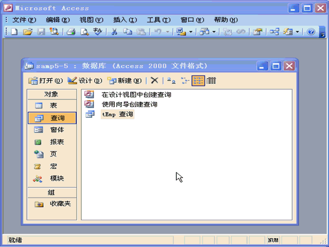This screenshot has width=329, height=247.
Task: Click the Open folder toolbar icon
Action: 28,32
